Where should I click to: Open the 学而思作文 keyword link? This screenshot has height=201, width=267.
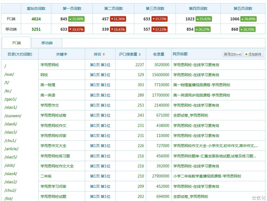pyautogui.click(x=50, y=105)
